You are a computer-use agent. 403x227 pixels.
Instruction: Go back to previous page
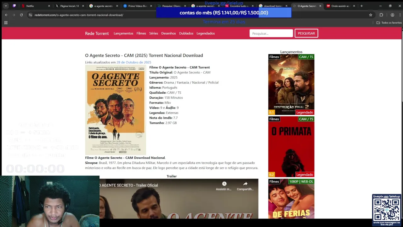click(6, 15)
